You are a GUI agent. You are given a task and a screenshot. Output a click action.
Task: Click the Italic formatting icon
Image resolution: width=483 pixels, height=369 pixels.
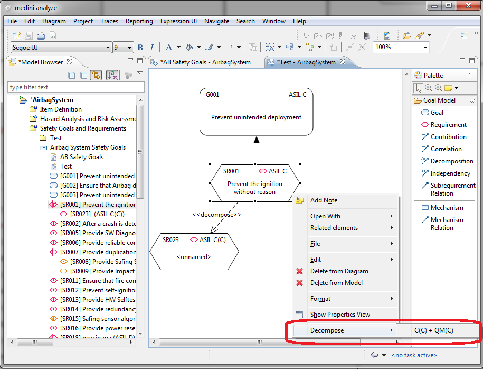click(152, 47)
